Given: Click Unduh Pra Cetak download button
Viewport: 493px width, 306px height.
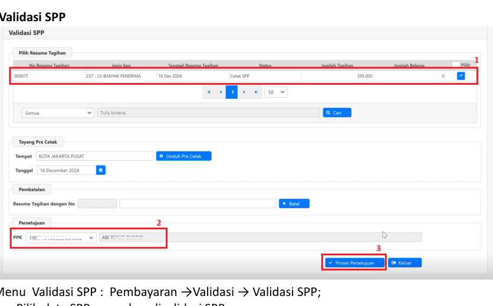Looking at the screenshot, I should point(183,156).
